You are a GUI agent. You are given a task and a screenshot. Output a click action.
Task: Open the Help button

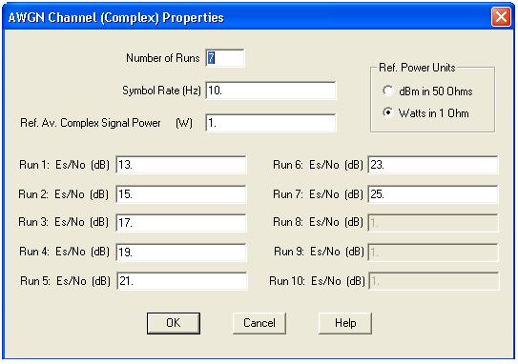[345, 323]
